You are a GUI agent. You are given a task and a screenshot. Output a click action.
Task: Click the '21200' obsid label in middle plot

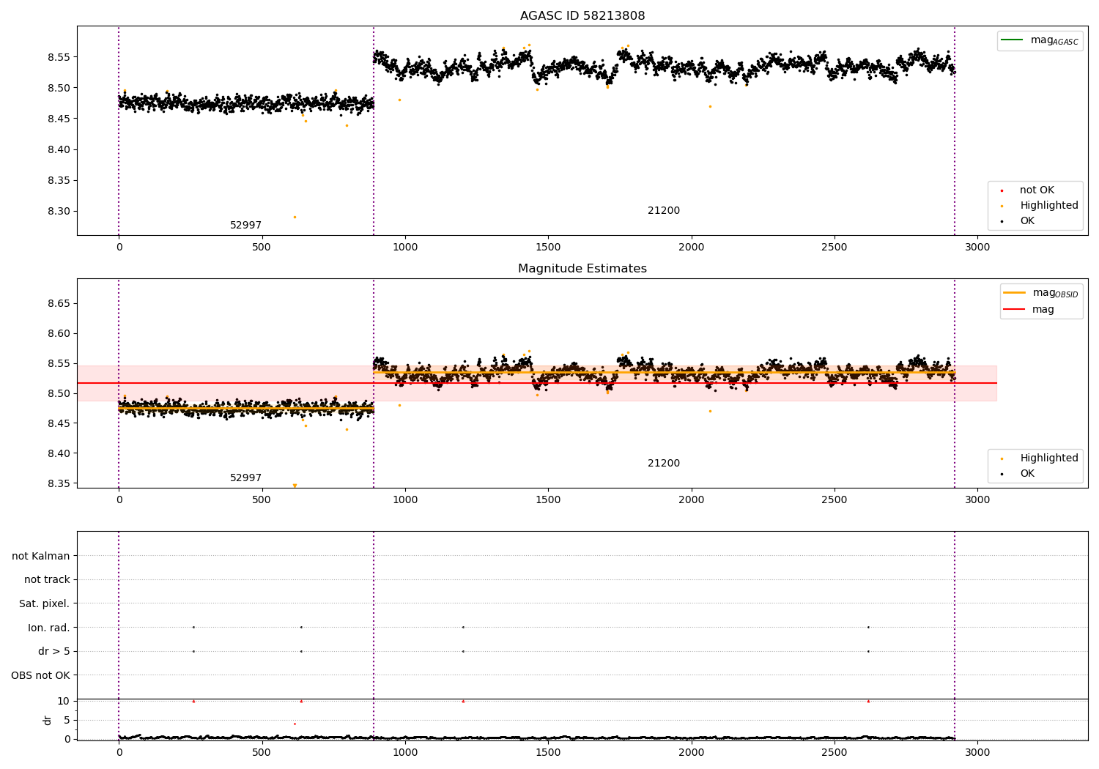click(664, 464)
